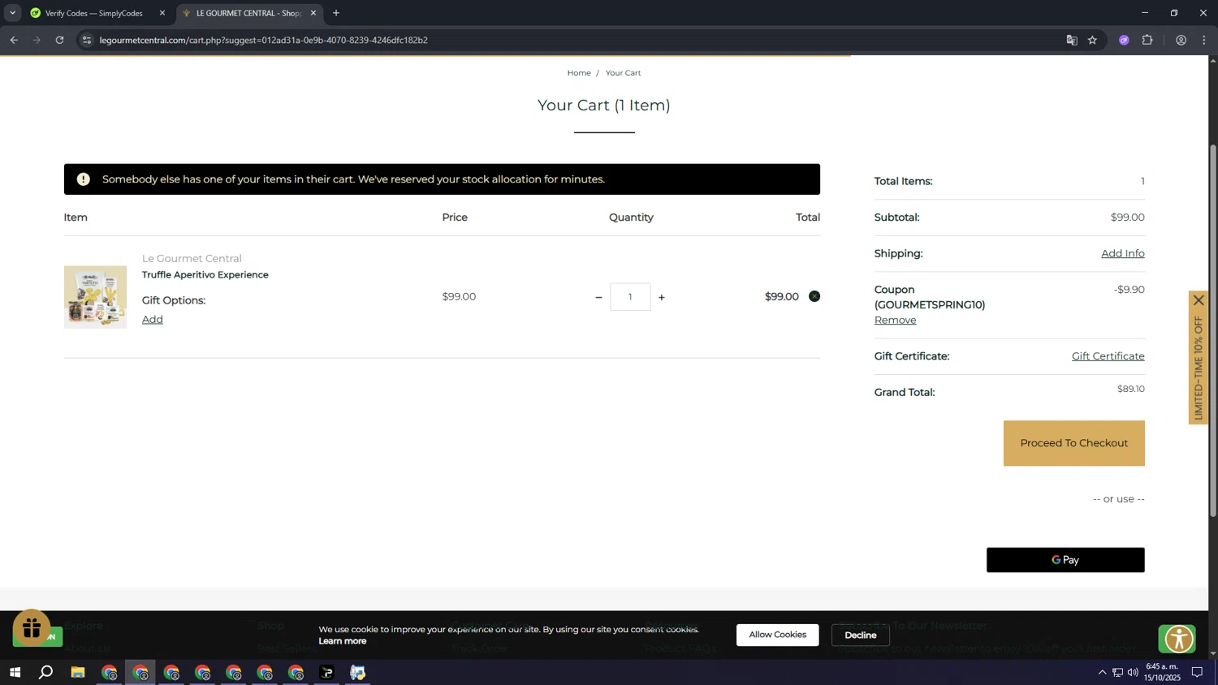Translate this page icon
The image size is (1218, 685).
[x=1072, y=40]
